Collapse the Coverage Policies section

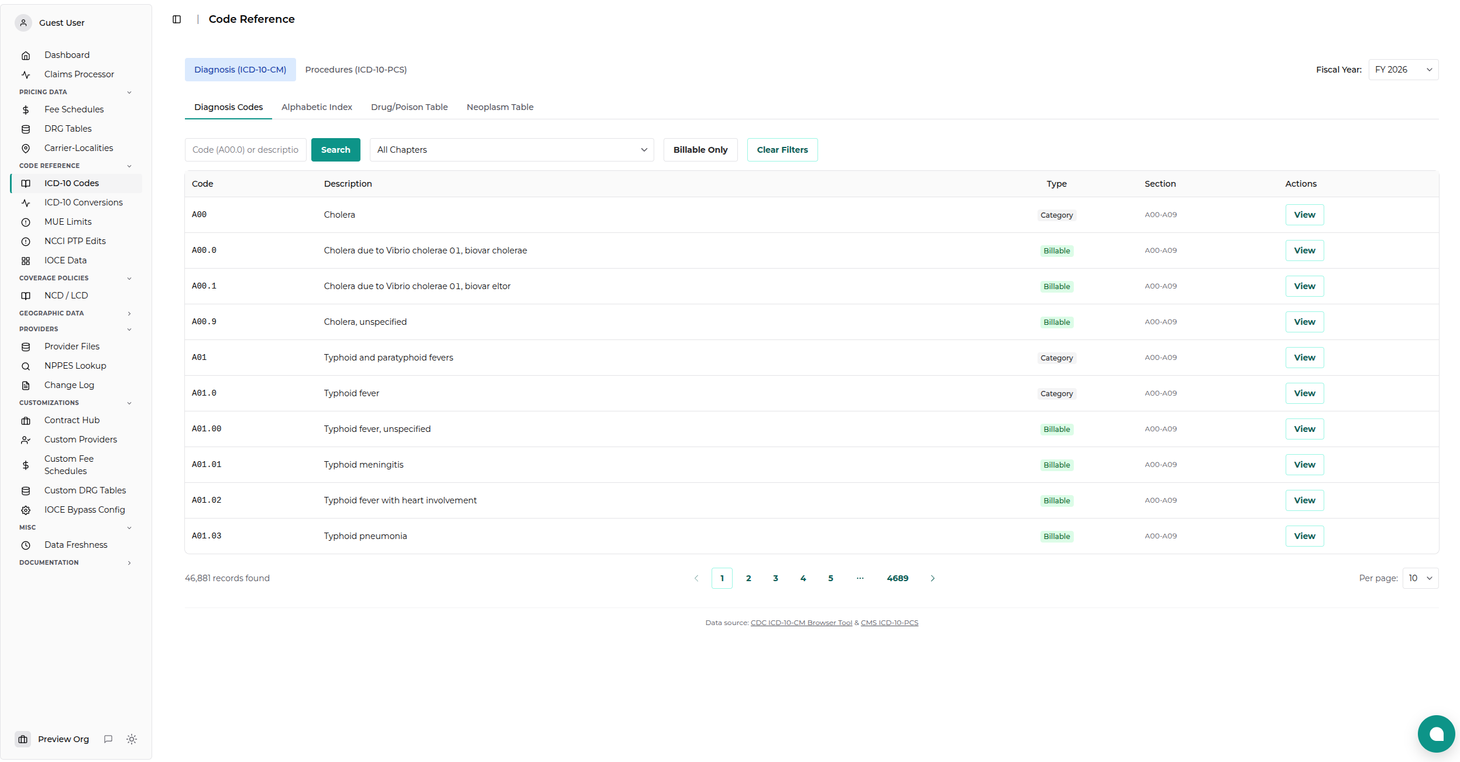pos(75,278)
